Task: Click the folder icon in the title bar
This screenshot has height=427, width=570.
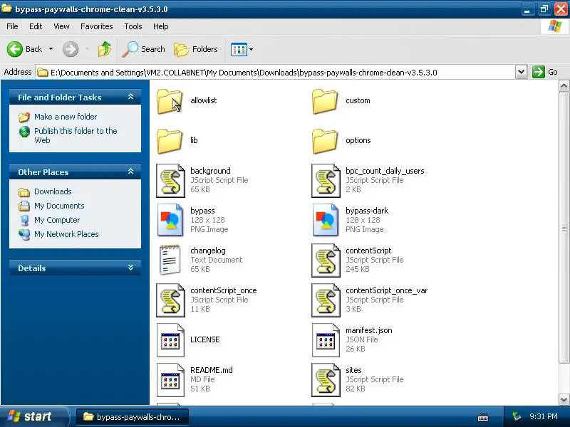Action: (x=6, y=8)
